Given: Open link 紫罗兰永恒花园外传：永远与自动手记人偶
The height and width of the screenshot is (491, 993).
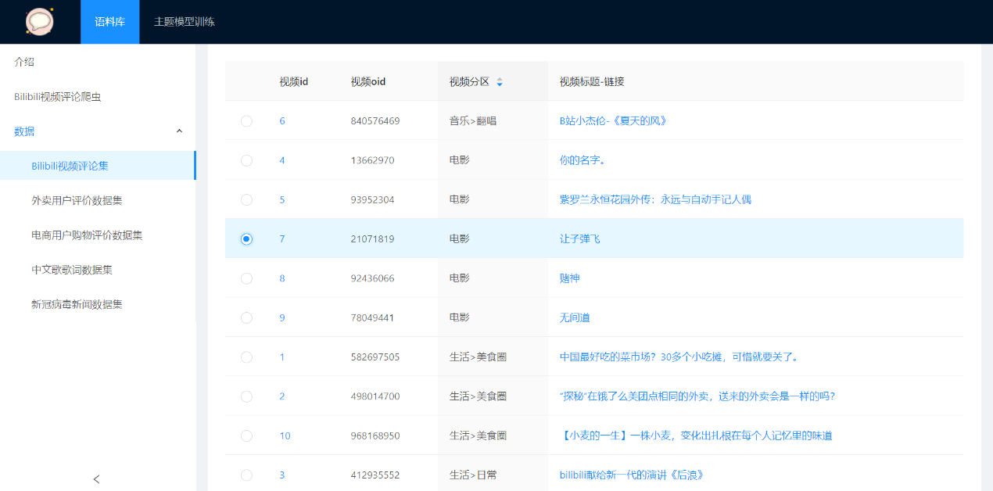Looking at the screenshot, I should click(x=655, y=199).
